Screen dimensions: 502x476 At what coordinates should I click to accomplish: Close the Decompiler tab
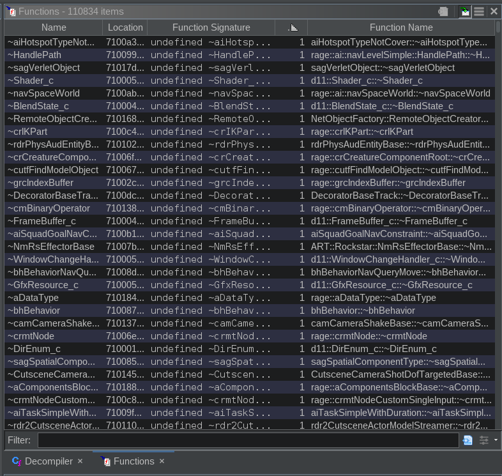point(80,461)
